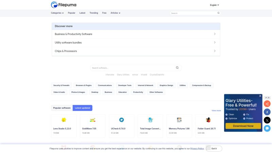Select Education category
This screenshot has height=153, width=272.
(x=122, y=92)
